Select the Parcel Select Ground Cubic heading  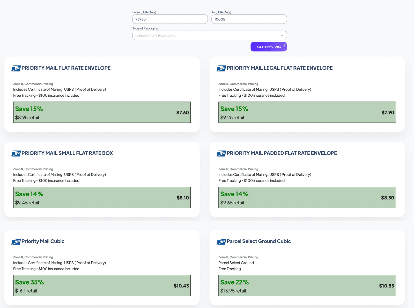pos(259,241)
